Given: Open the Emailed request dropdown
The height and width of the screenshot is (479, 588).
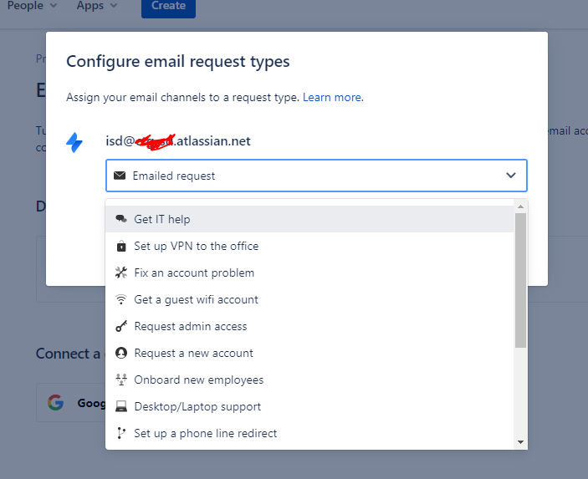Looking at the screenshot, I should (316, 176).
